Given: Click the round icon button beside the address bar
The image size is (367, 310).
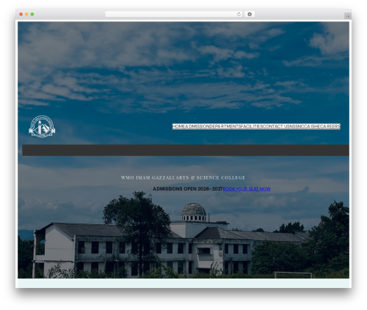Looking at the screenshot, I should pyautogui.click(x=250, y=15).
